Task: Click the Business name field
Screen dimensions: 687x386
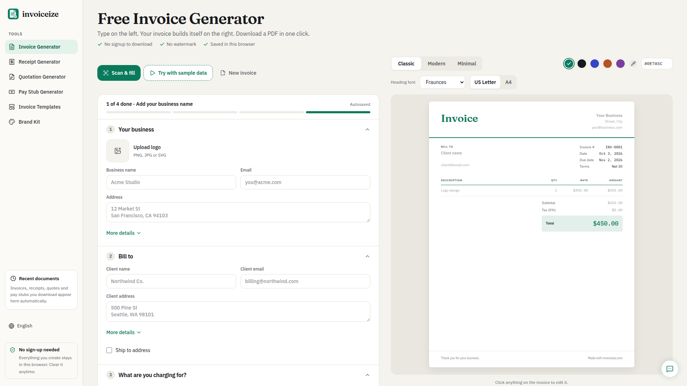Action: point(171,182)
